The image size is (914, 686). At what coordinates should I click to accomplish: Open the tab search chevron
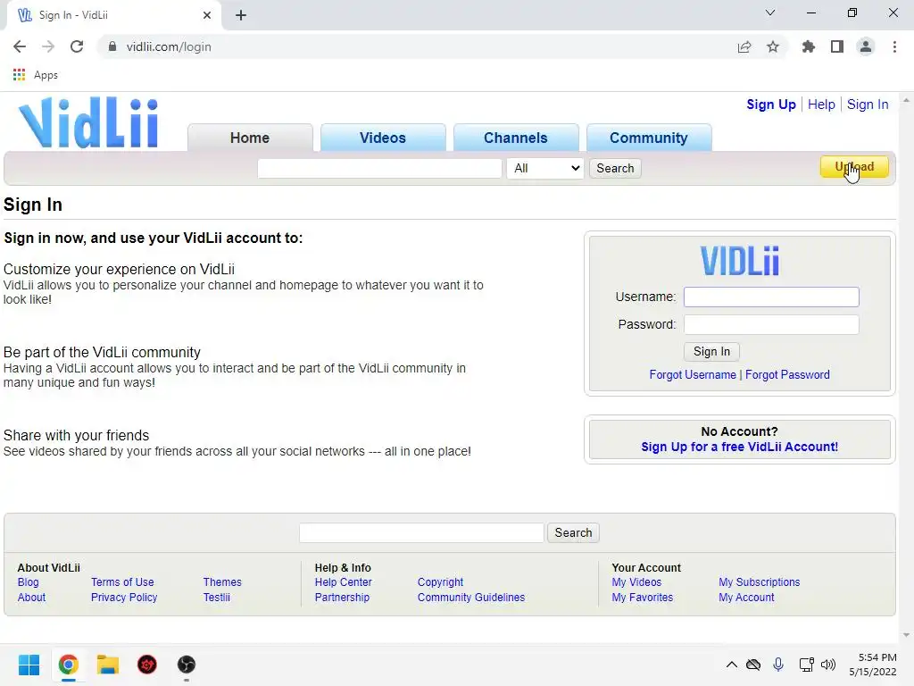point(770,13)
